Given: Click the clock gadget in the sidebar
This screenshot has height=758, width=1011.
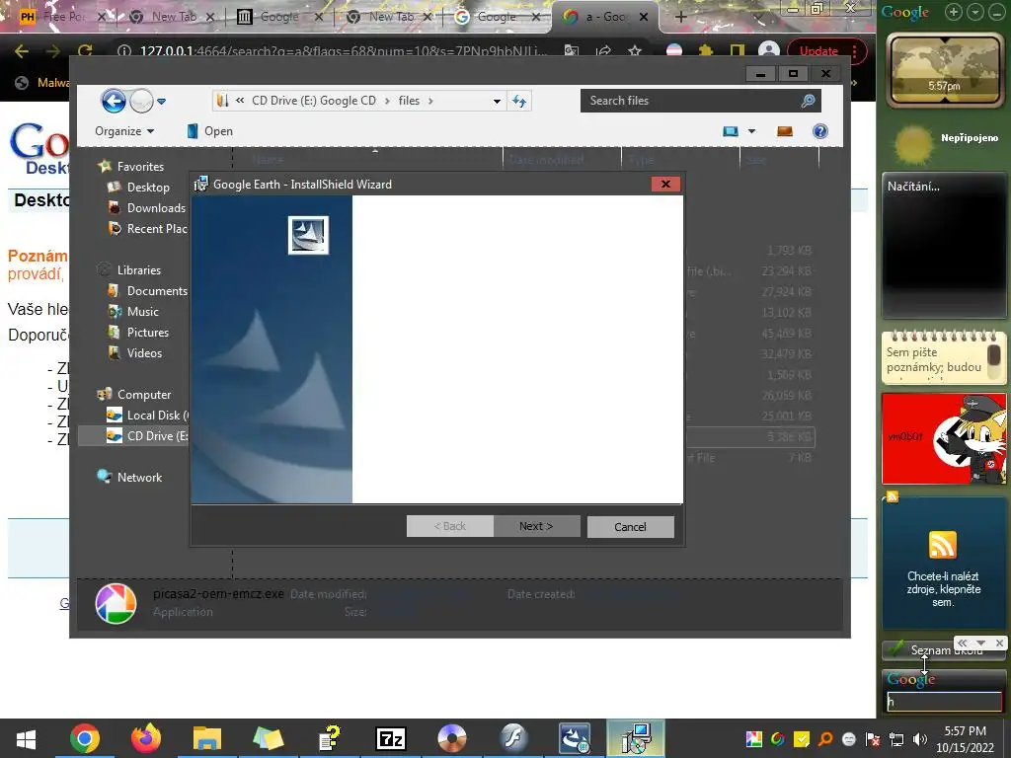Looking at the screenshot, I should pyautogui.click(x=944, y=70).
